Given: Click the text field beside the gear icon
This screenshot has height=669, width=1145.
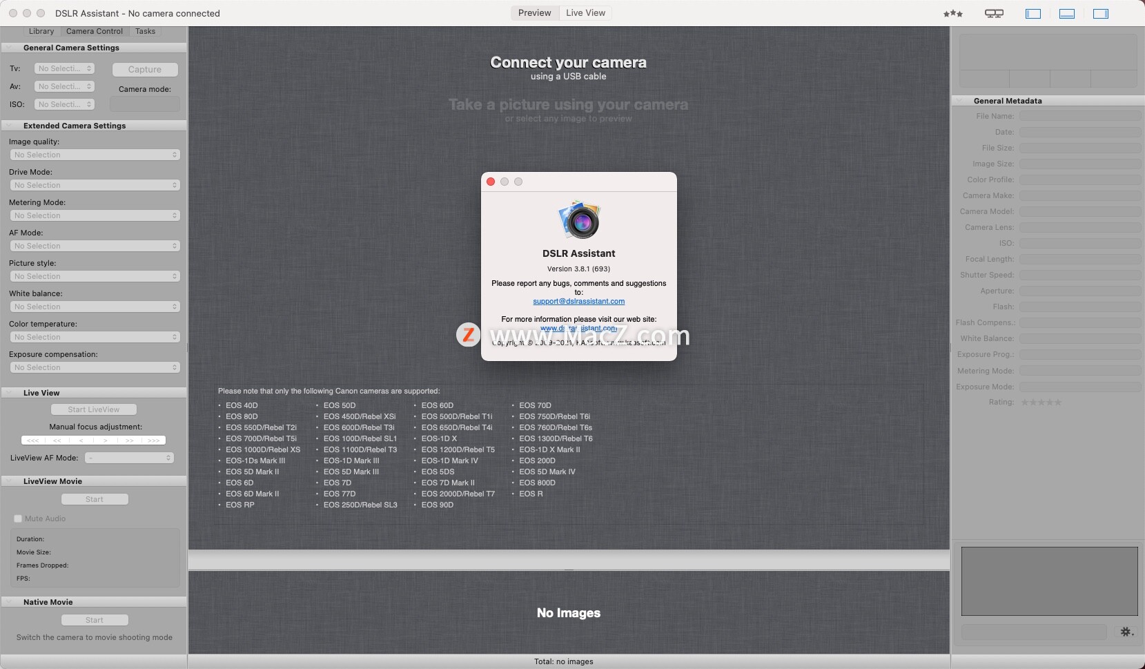Looking at the screenshot, I should click(x=1034, y=632).
